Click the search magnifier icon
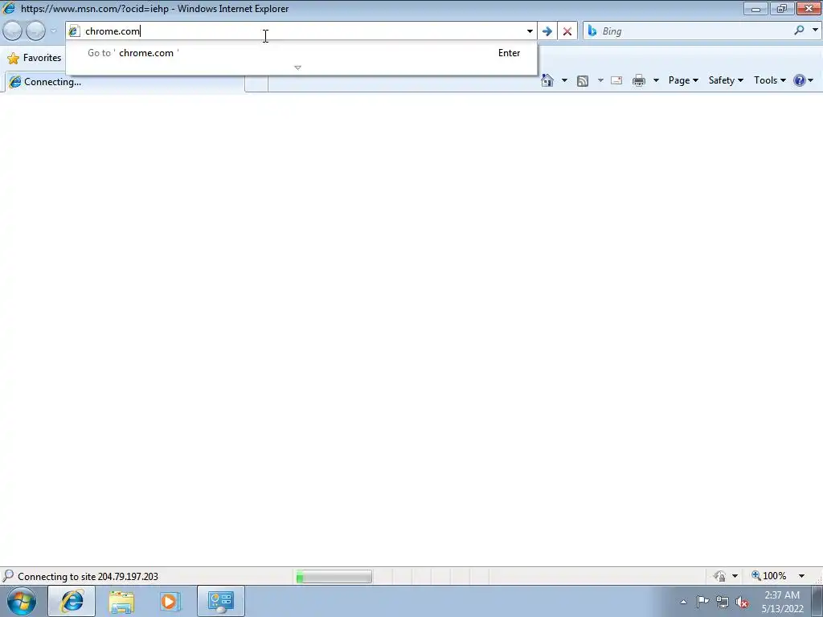The height and width of the screenshot is (617, 823). pyautogui.click(x=799, y=31)
